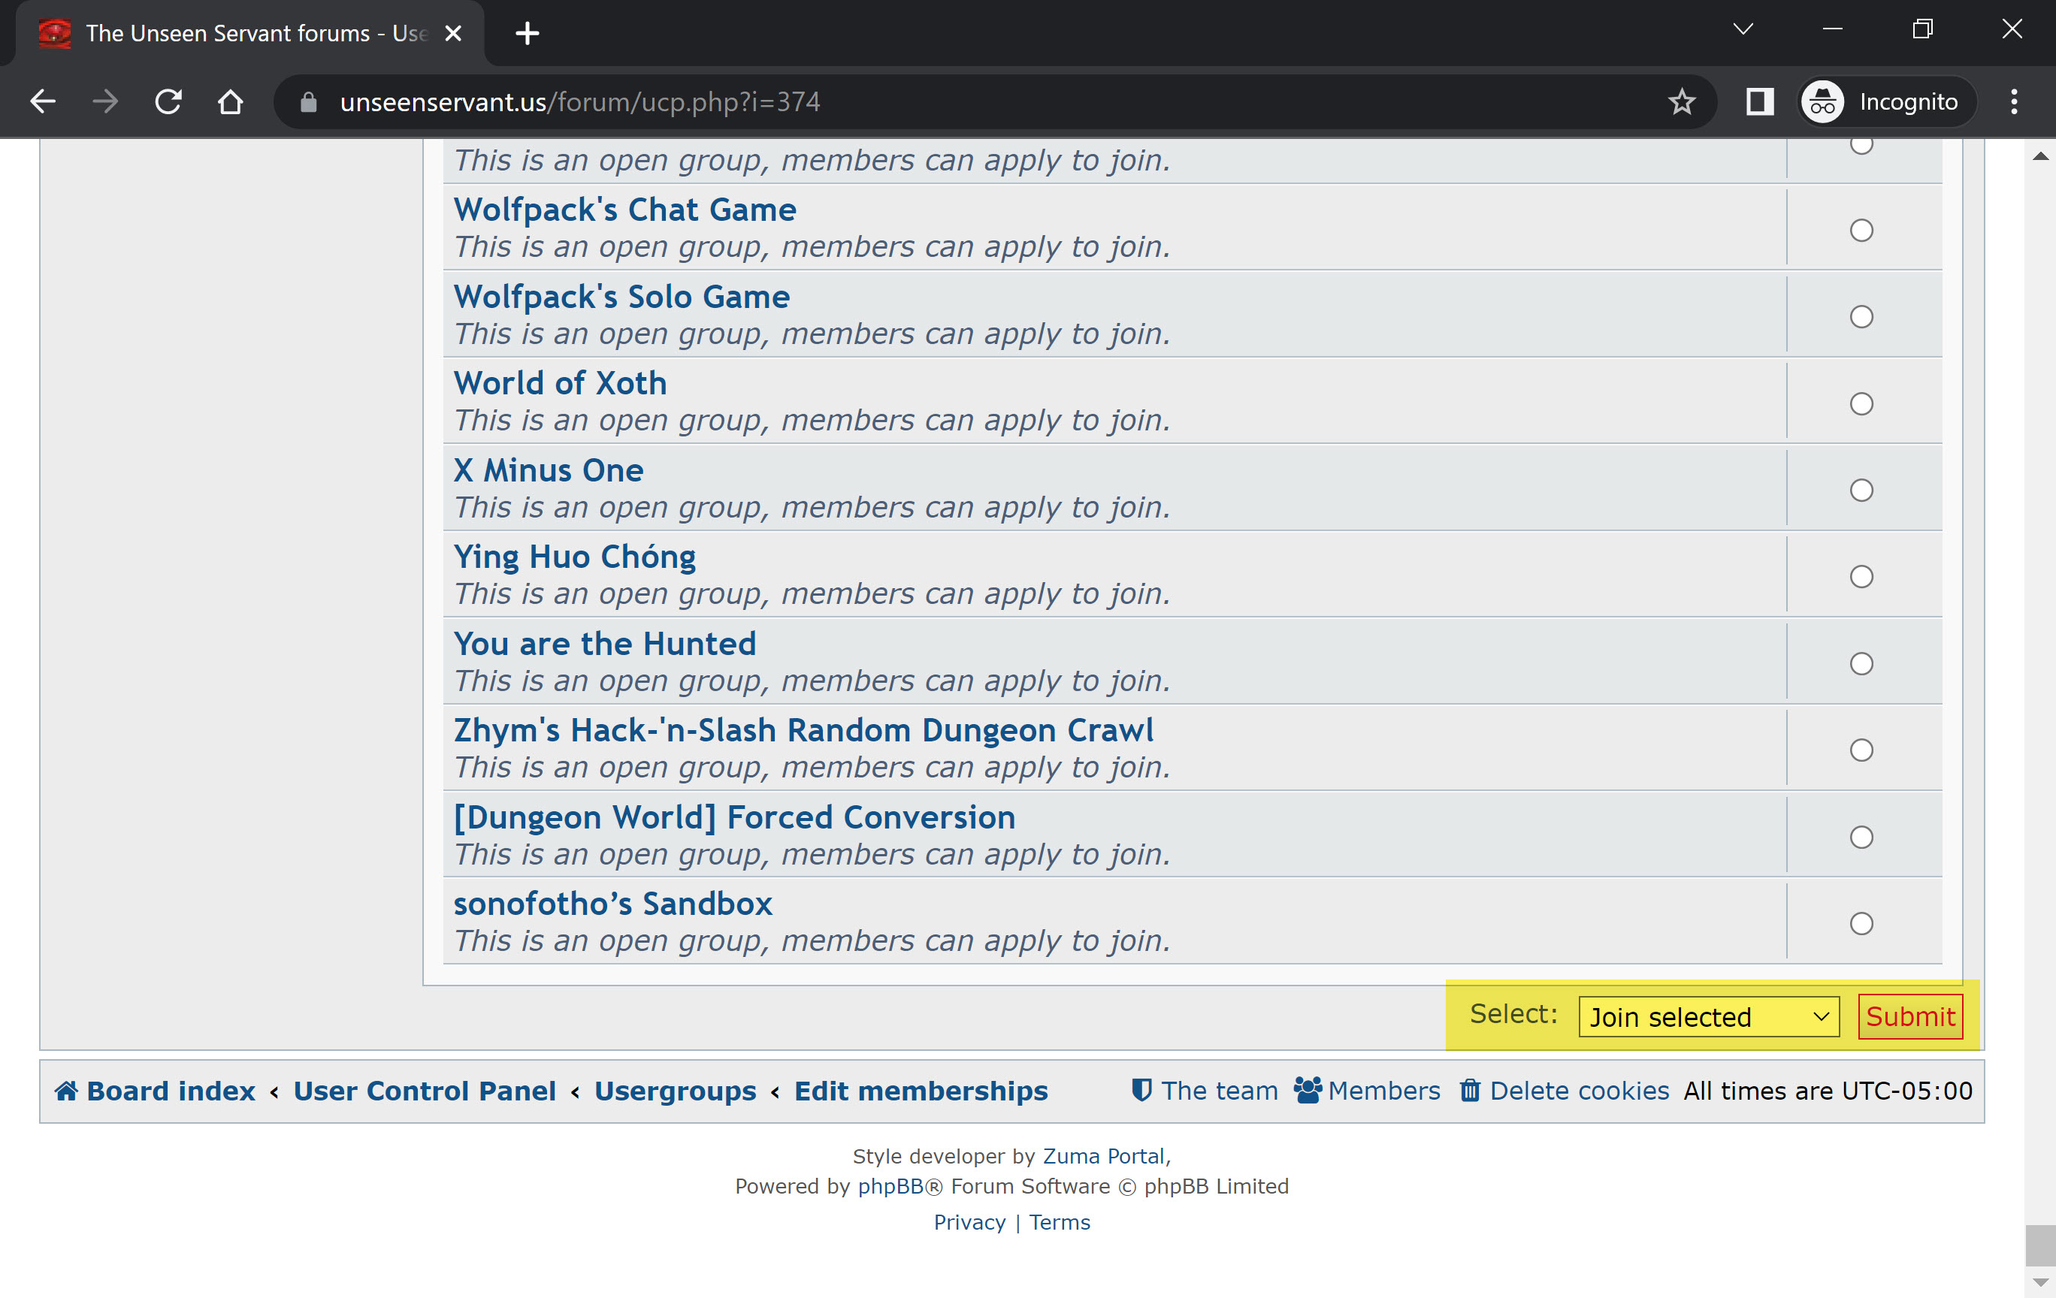Select the Wolfpack's Chat Game radio button
Viewport: 2056px width, 1298px height.
pyautogui.click(x=1861, y=231)
